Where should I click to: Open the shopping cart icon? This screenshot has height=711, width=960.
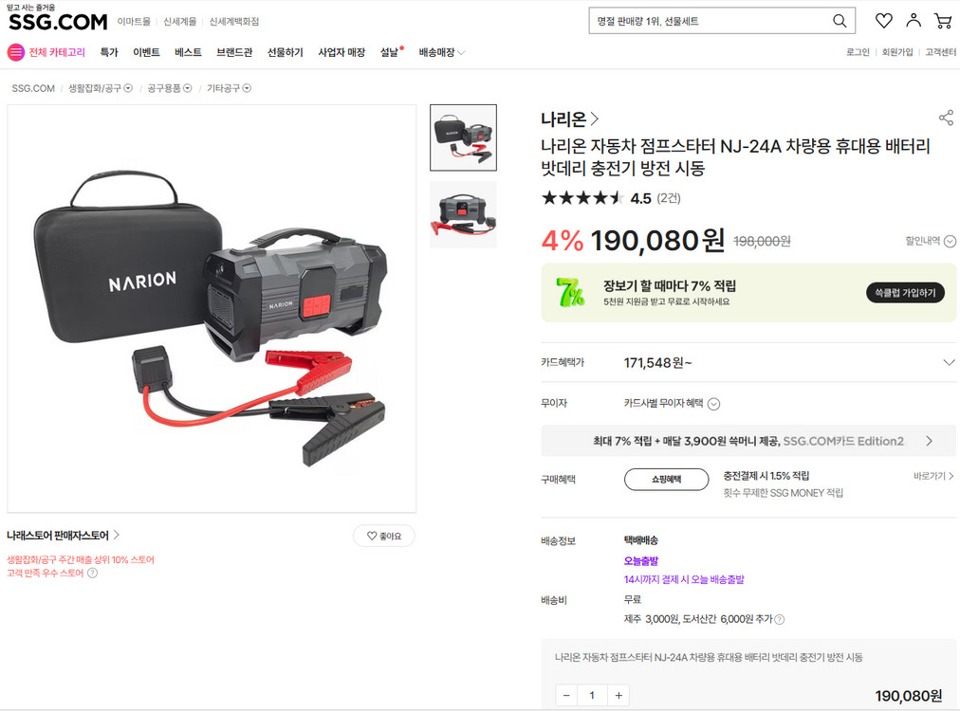click(x=942, y=19)
